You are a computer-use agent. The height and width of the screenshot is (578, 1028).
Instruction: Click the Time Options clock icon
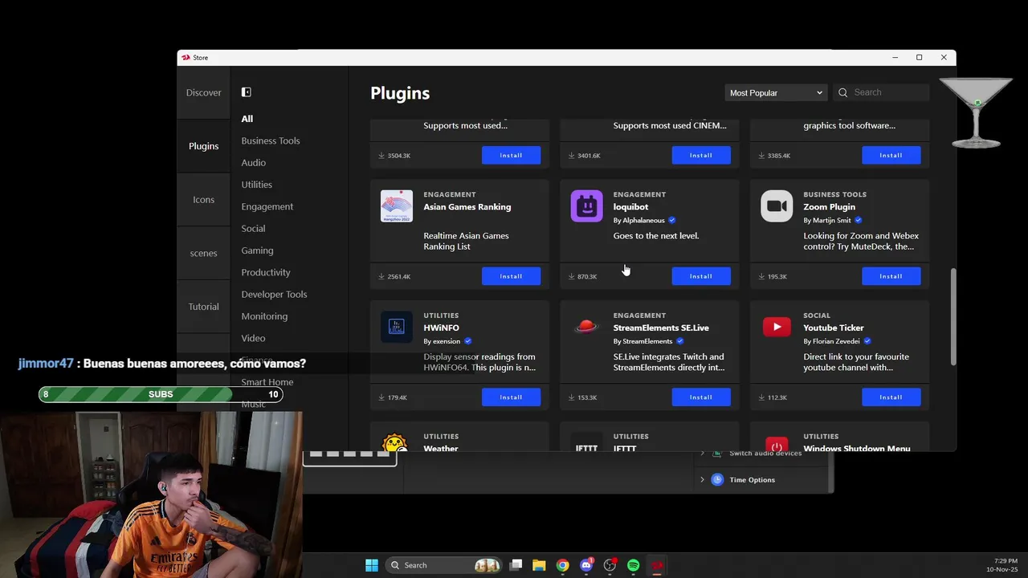click(717, 479)
